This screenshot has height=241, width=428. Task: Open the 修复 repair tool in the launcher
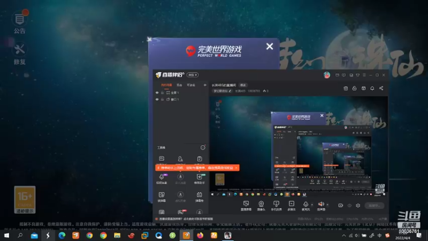tap(20, 54)
